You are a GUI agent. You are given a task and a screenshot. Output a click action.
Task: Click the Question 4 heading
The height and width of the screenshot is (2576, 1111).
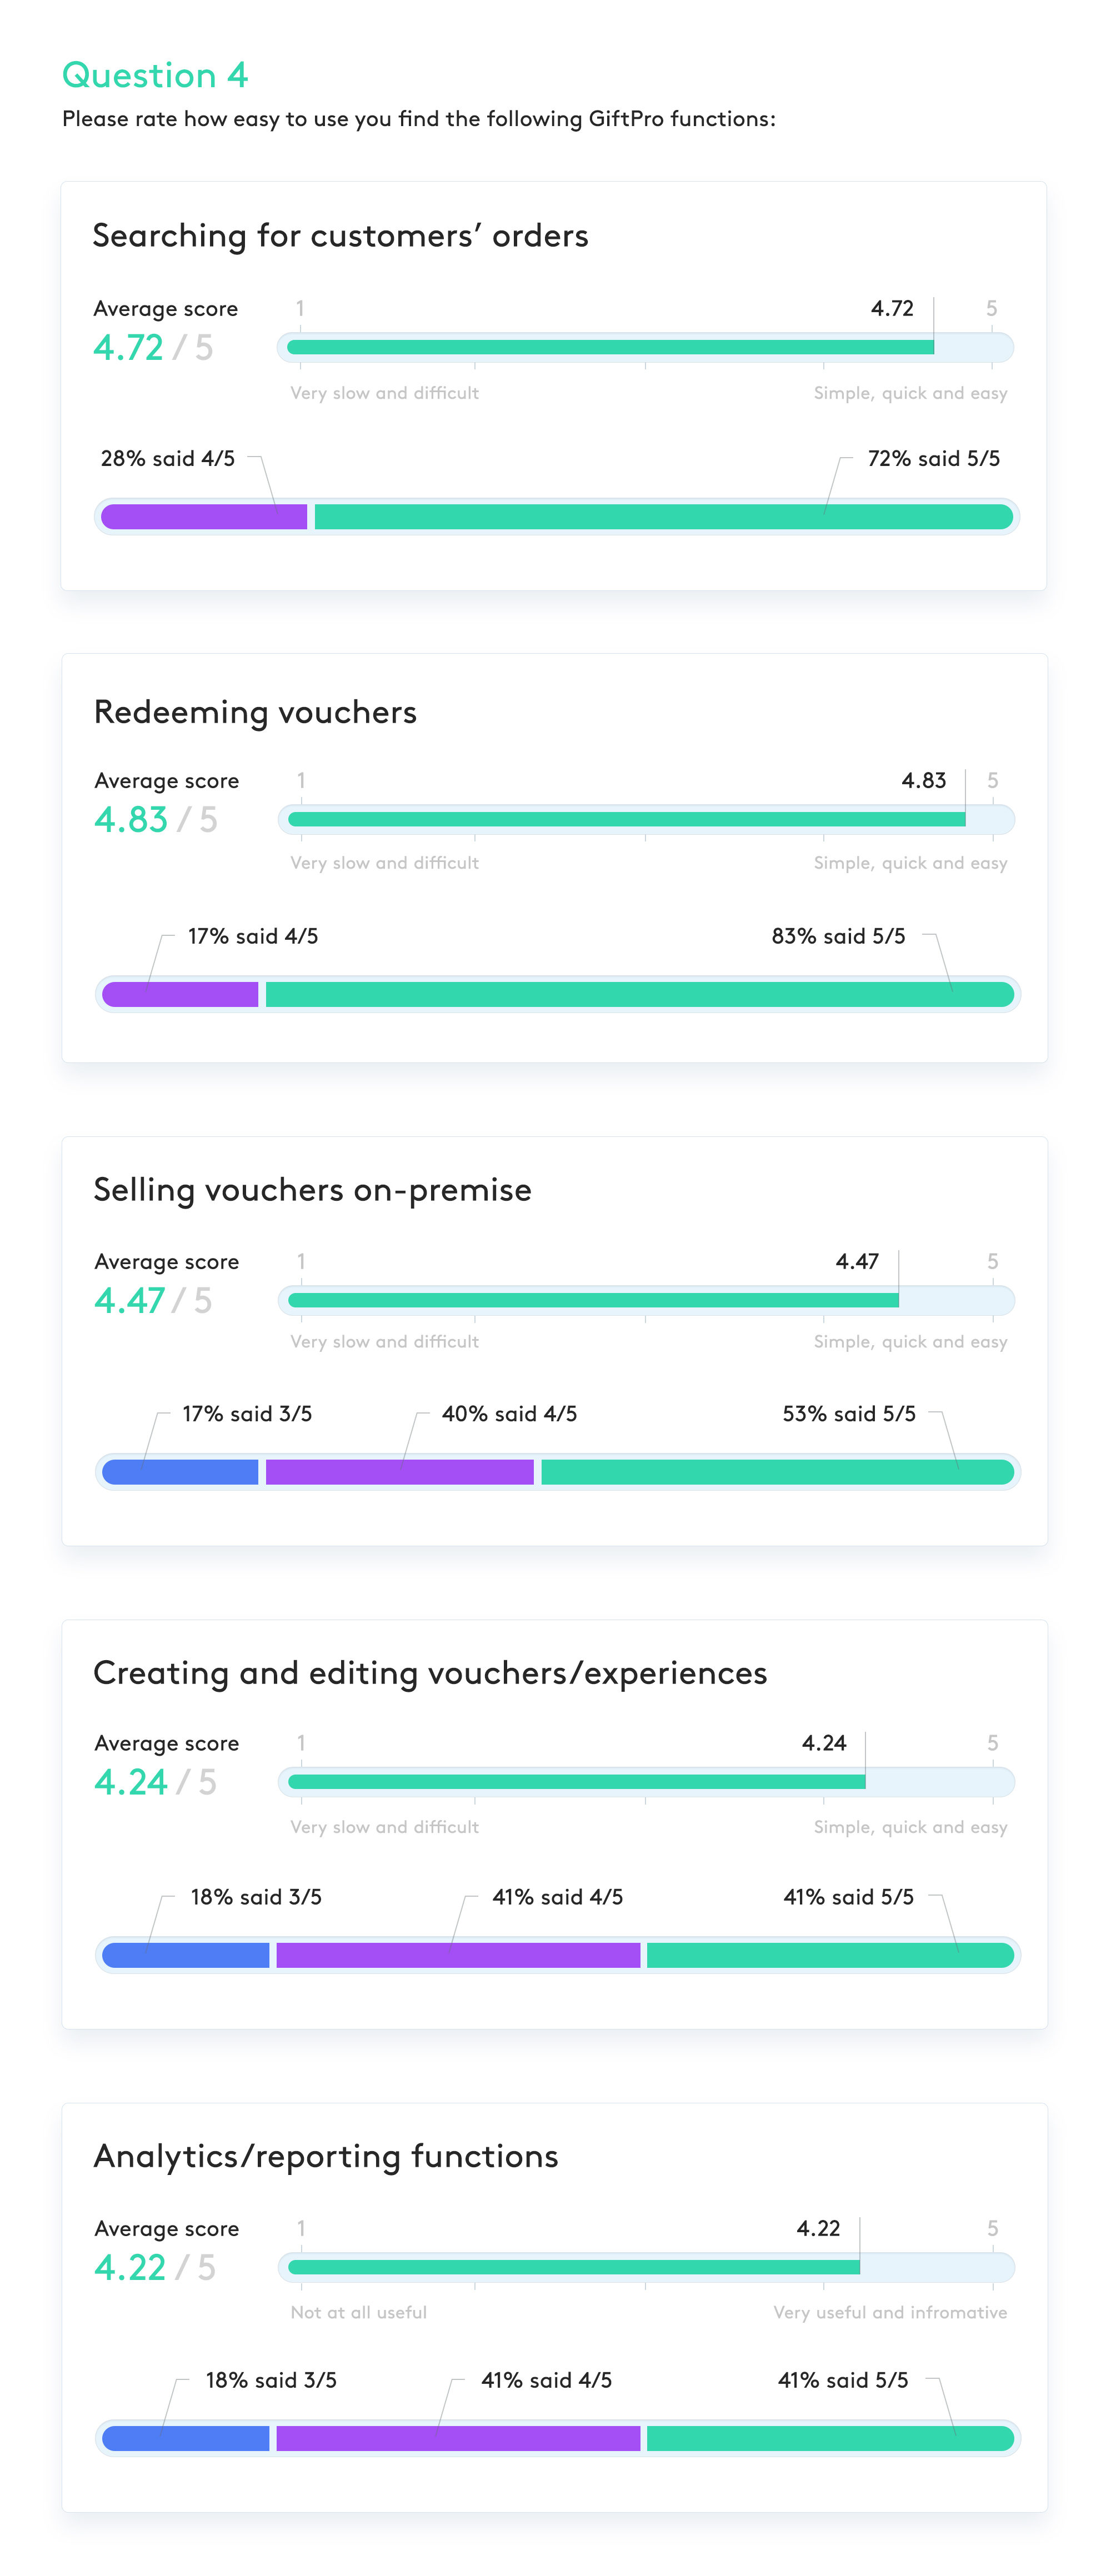(x=155, y=75)
